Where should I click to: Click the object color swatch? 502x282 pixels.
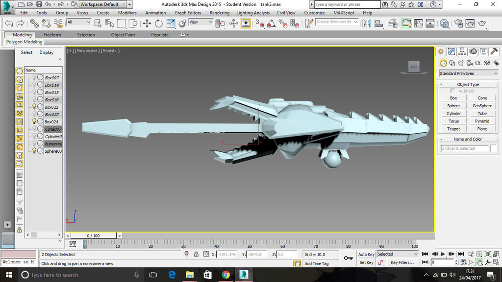pos(494,148)
